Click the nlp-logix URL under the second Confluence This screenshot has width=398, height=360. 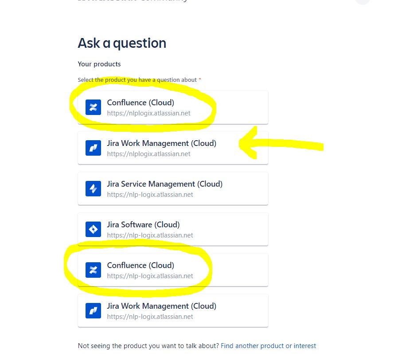click(150, 276)
